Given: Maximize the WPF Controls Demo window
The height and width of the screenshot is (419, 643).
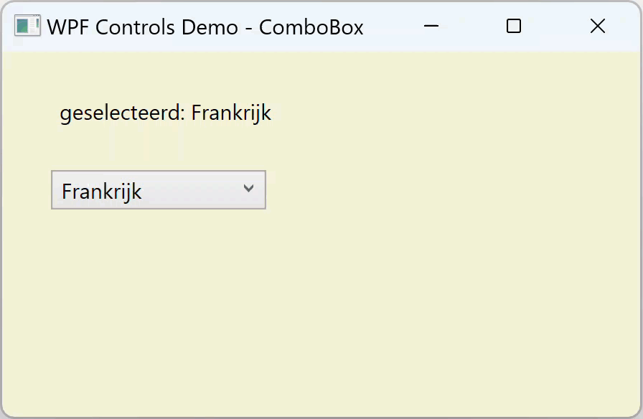Looking at the screenshot, I should [514, 27].
